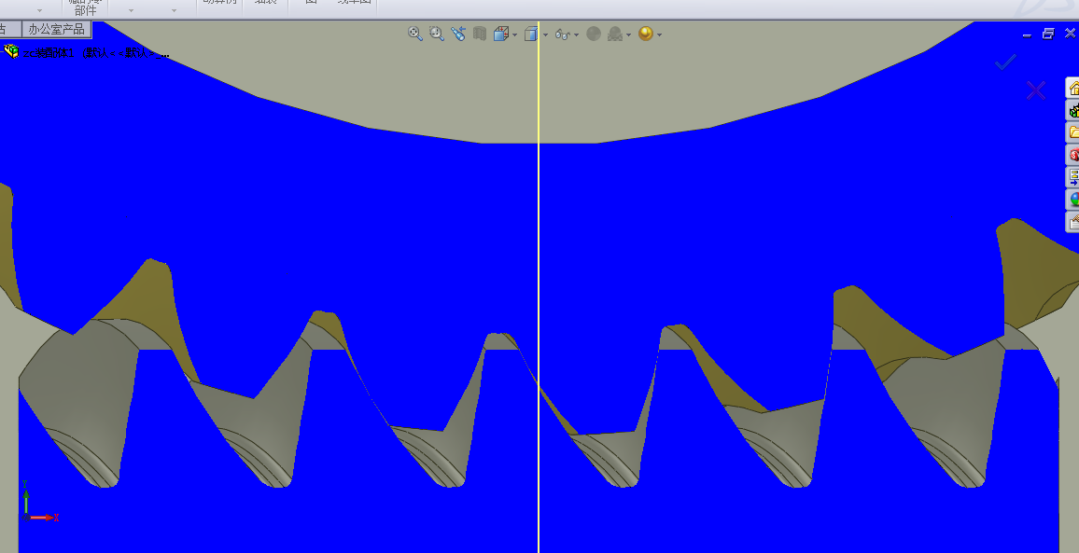Viewport: 1079px width, 553px height.
Task: Toggle the Section View icon
Action: [480, 34]
